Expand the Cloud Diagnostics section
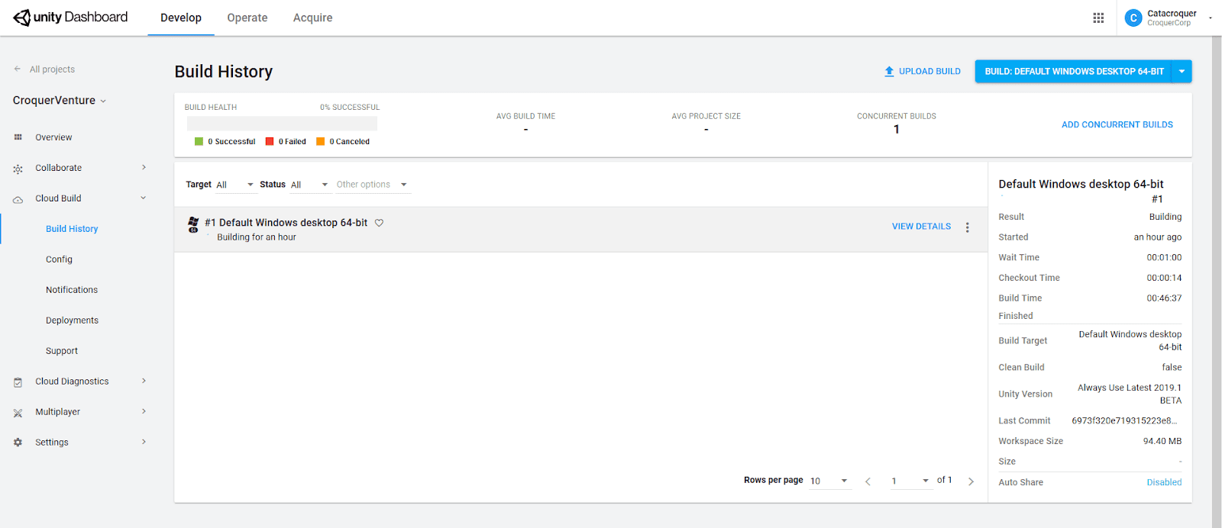The height and width of the screenshot is (528, 1222). tap(144, 381)
